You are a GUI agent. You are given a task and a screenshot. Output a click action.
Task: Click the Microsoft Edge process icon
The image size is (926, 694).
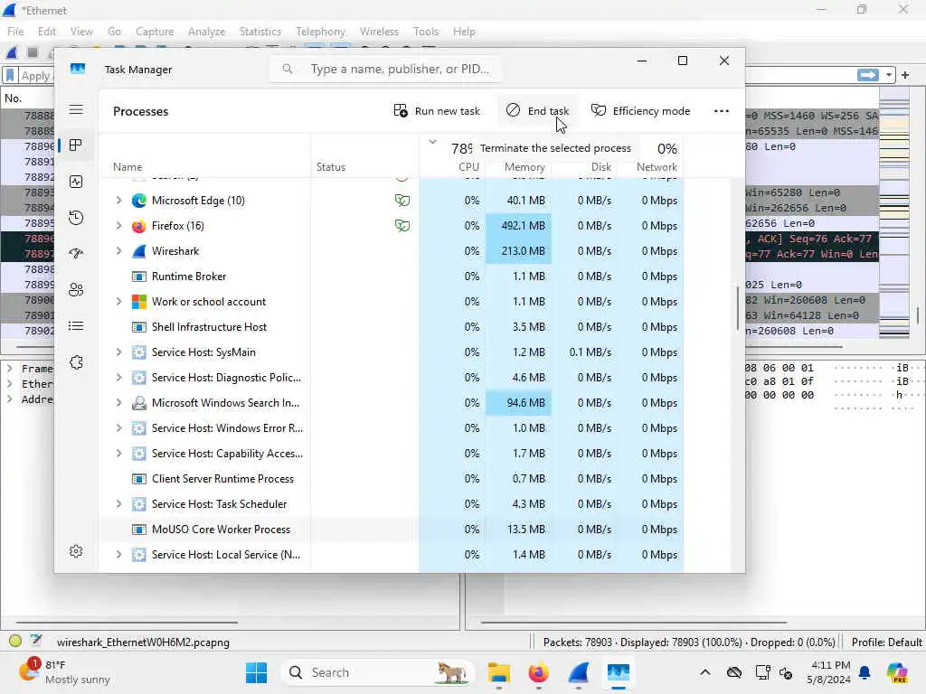[138, 201]
